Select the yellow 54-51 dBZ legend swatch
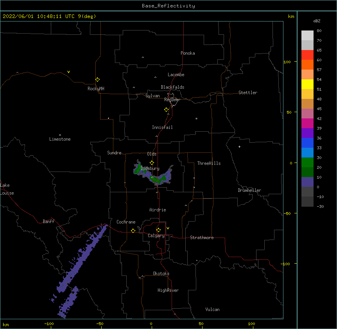 [307, 84]
